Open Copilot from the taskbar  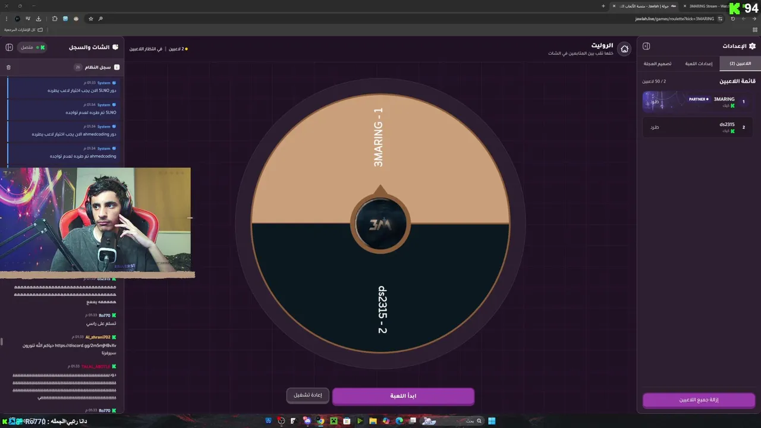coord(386,421)
